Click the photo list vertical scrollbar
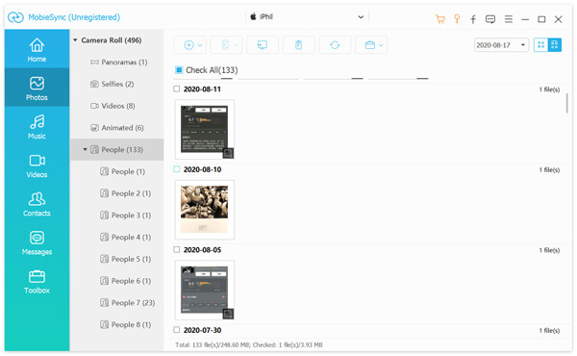This screenshot has width=577, height=356. (x=567, y=103)
